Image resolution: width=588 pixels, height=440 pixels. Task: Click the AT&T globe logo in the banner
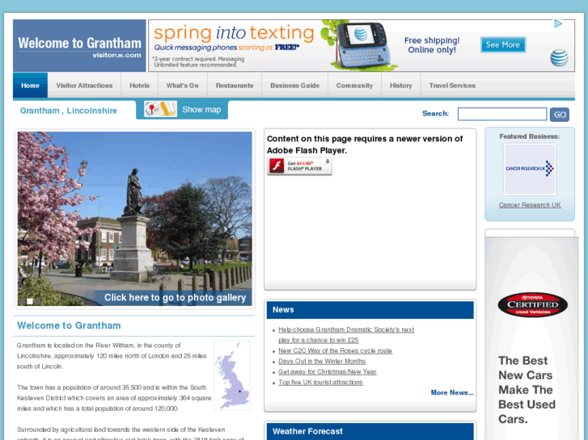(559, 58)
